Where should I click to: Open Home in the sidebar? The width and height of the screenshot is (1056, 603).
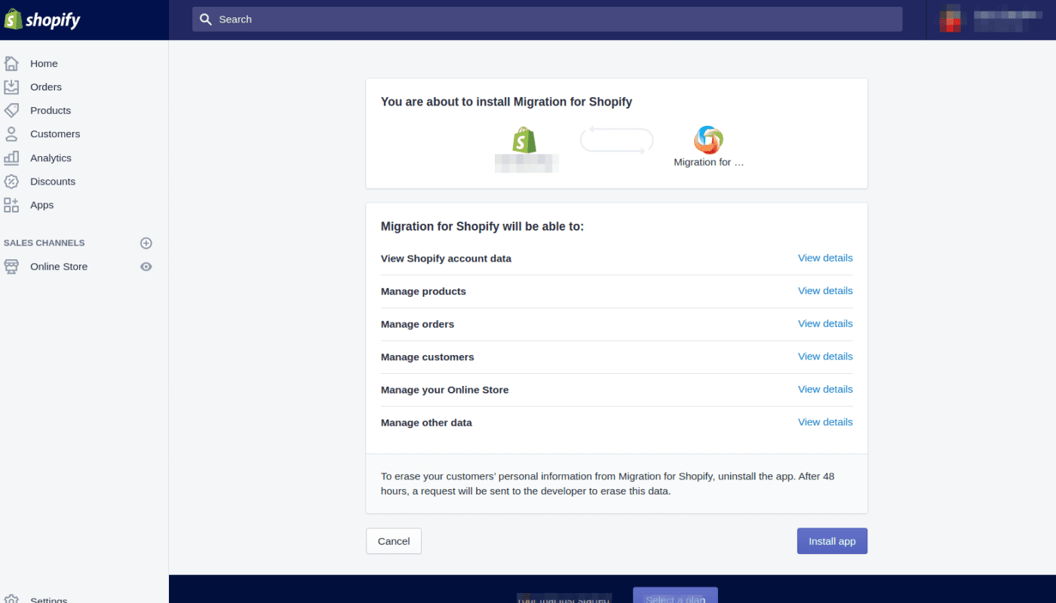[44, 63]
